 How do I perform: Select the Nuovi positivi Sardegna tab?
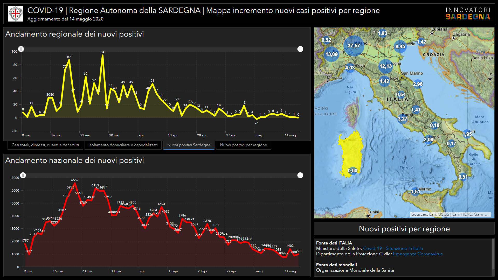coord(189,145)
